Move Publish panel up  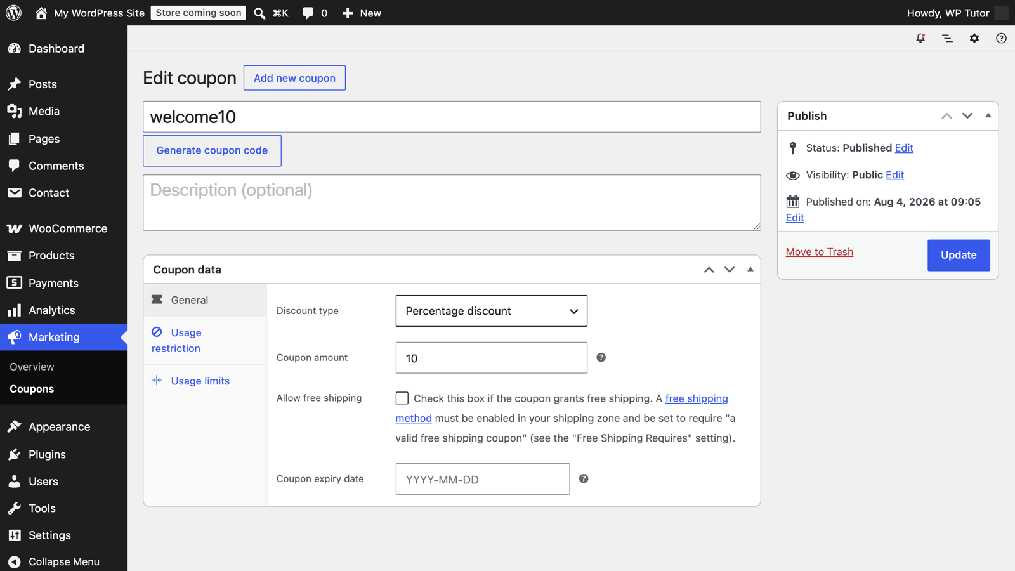(x=946, y=116)
